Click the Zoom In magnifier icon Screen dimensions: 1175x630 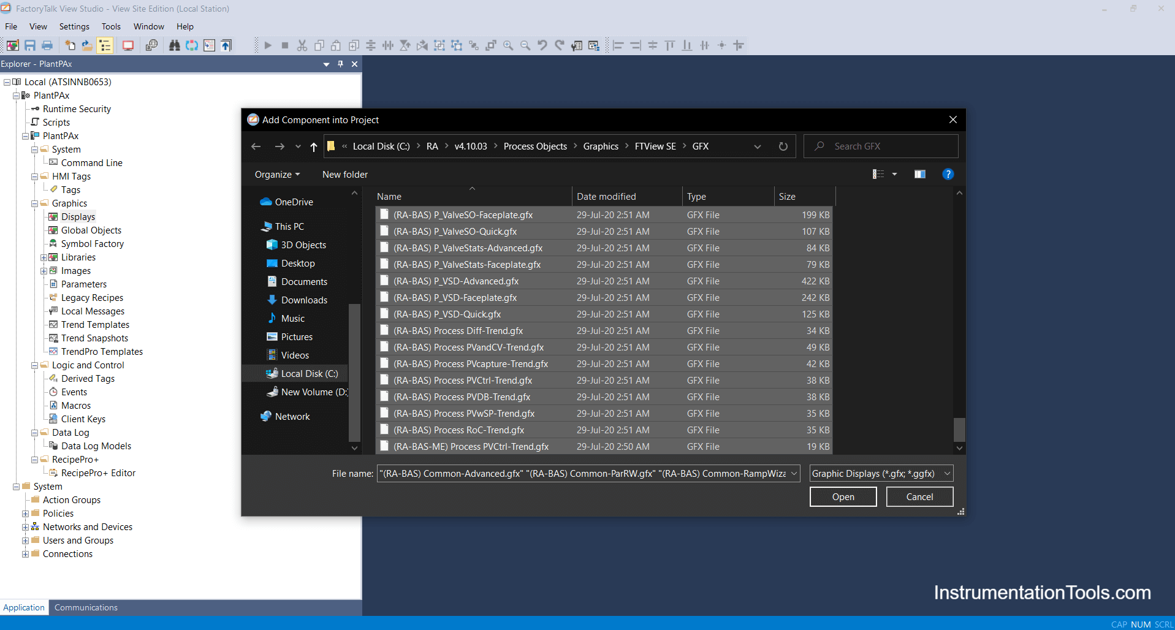(508, 45)
